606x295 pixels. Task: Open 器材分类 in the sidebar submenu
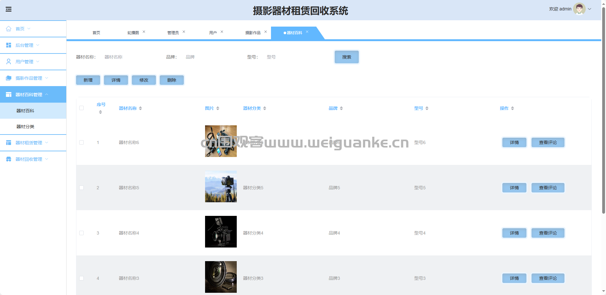25,127
